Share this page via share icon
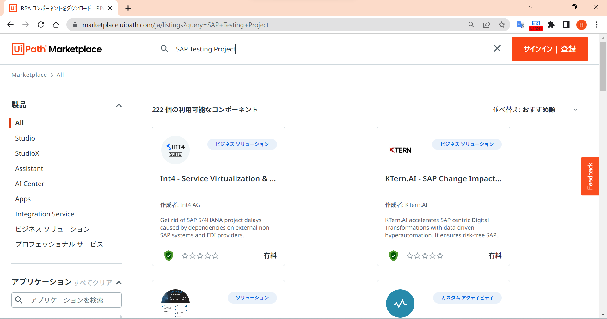 click(487, 25)
